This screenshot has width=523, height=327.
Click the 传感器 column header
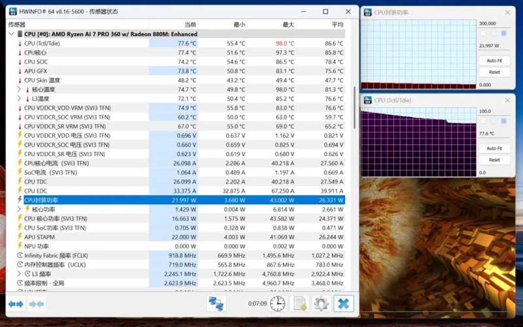coord(17,25)
